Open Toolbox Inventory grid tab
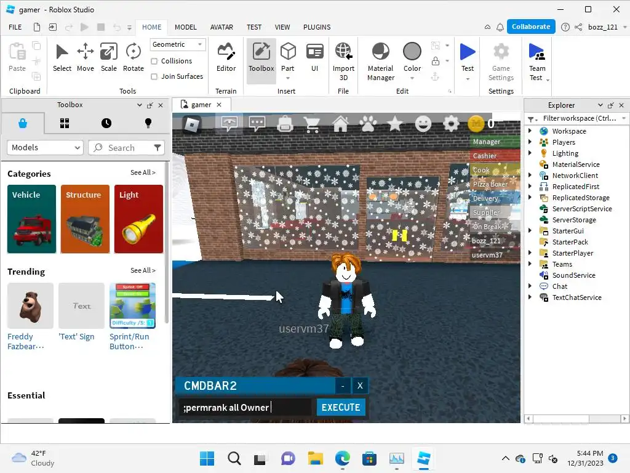Image resolution: width=630 pixels, height=473 pixels. pos(65,123)
